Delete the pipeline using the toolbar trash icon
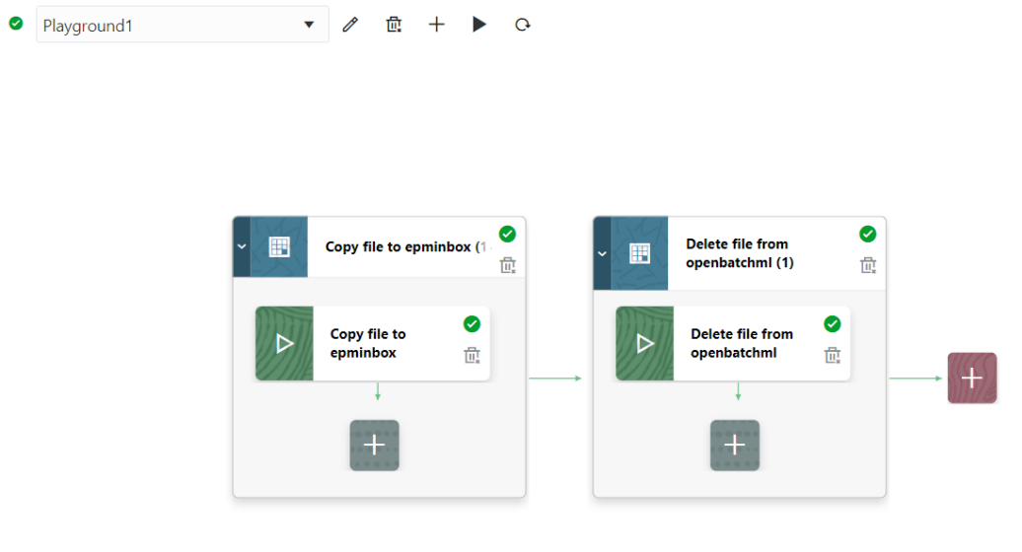The width and height of the screenshot is (1022, 552). (394, 25)
